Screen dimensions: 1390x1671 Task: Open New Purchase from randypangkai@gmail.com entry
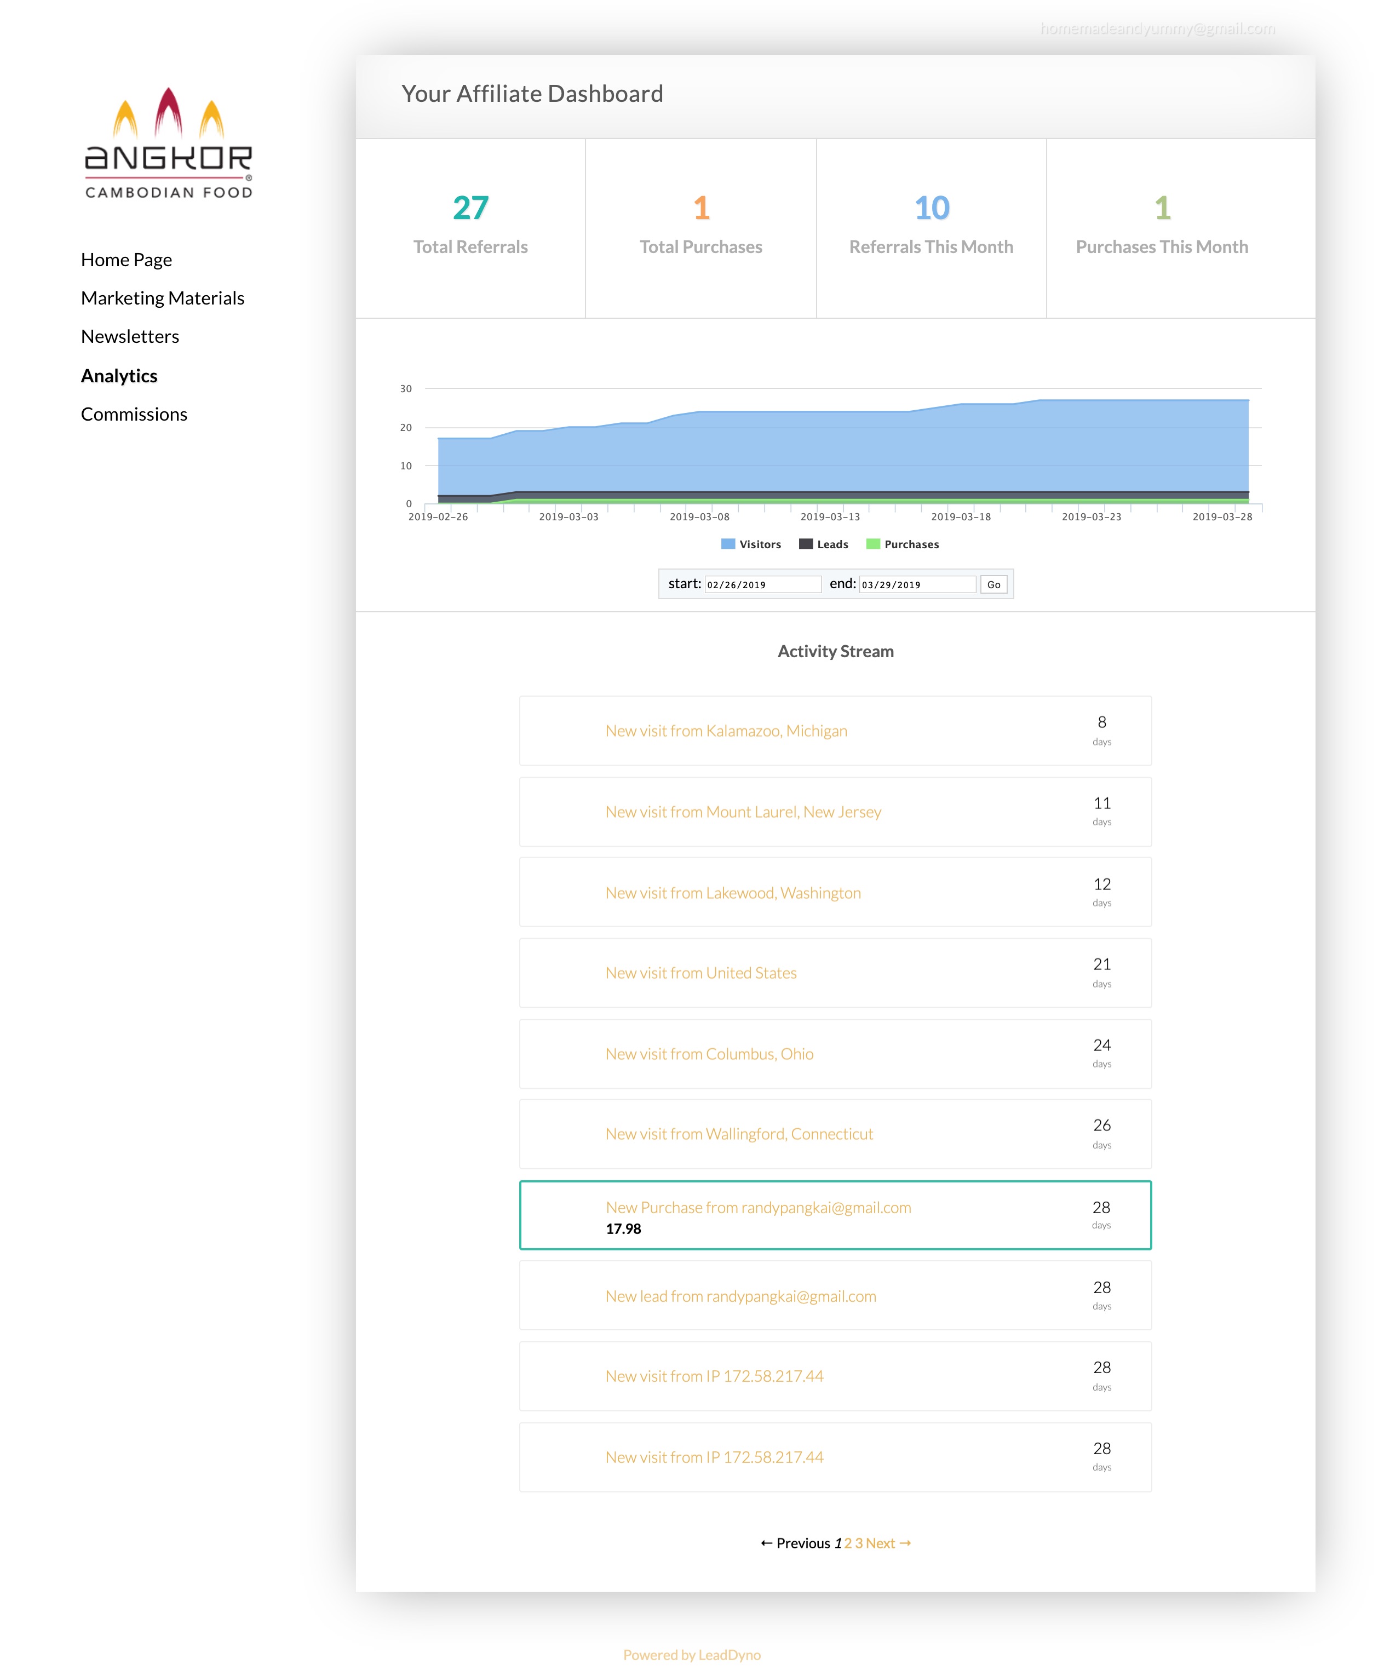click(757, 1208)
